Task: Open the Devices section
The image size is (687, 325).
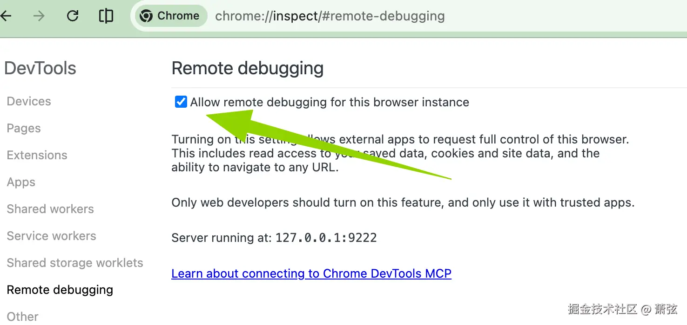Action: click(29, 101)
